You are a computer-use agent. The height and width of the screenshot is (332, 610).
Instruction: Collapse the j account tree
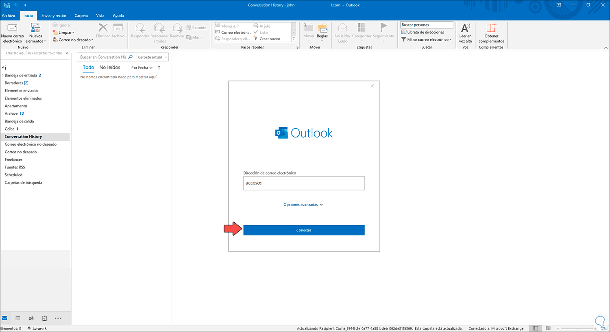(x=2, y=68)
